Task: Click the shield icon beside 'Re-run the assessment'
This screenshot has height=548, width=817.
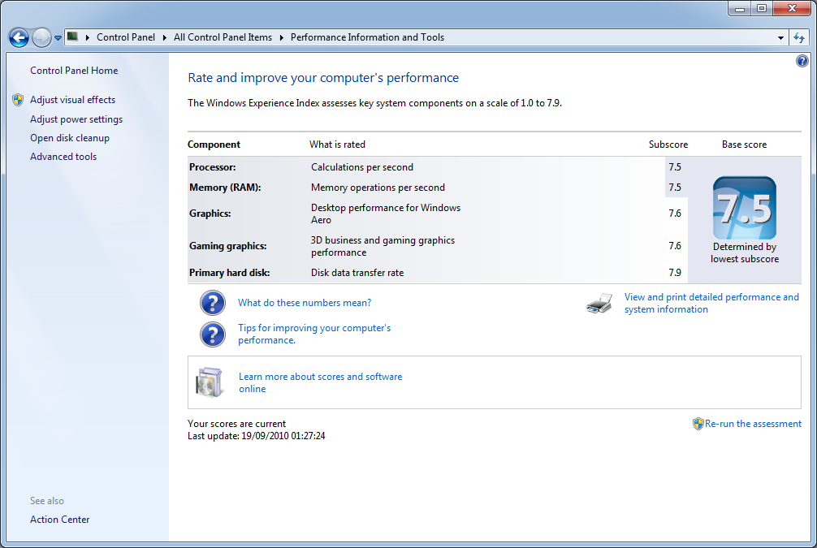Action: [x=698, y=423]
